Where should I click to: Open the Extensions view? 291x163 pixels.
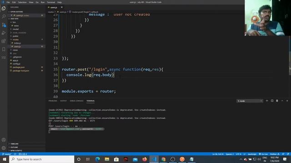point(4,41)
